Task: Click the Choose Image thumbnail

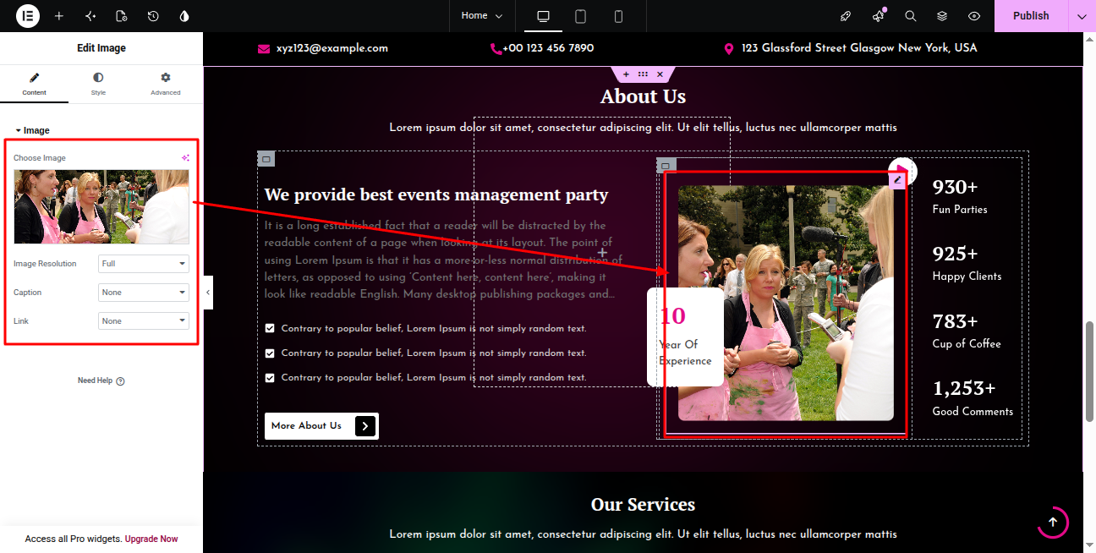Action: pyautogui.click(x=101, y=207)
